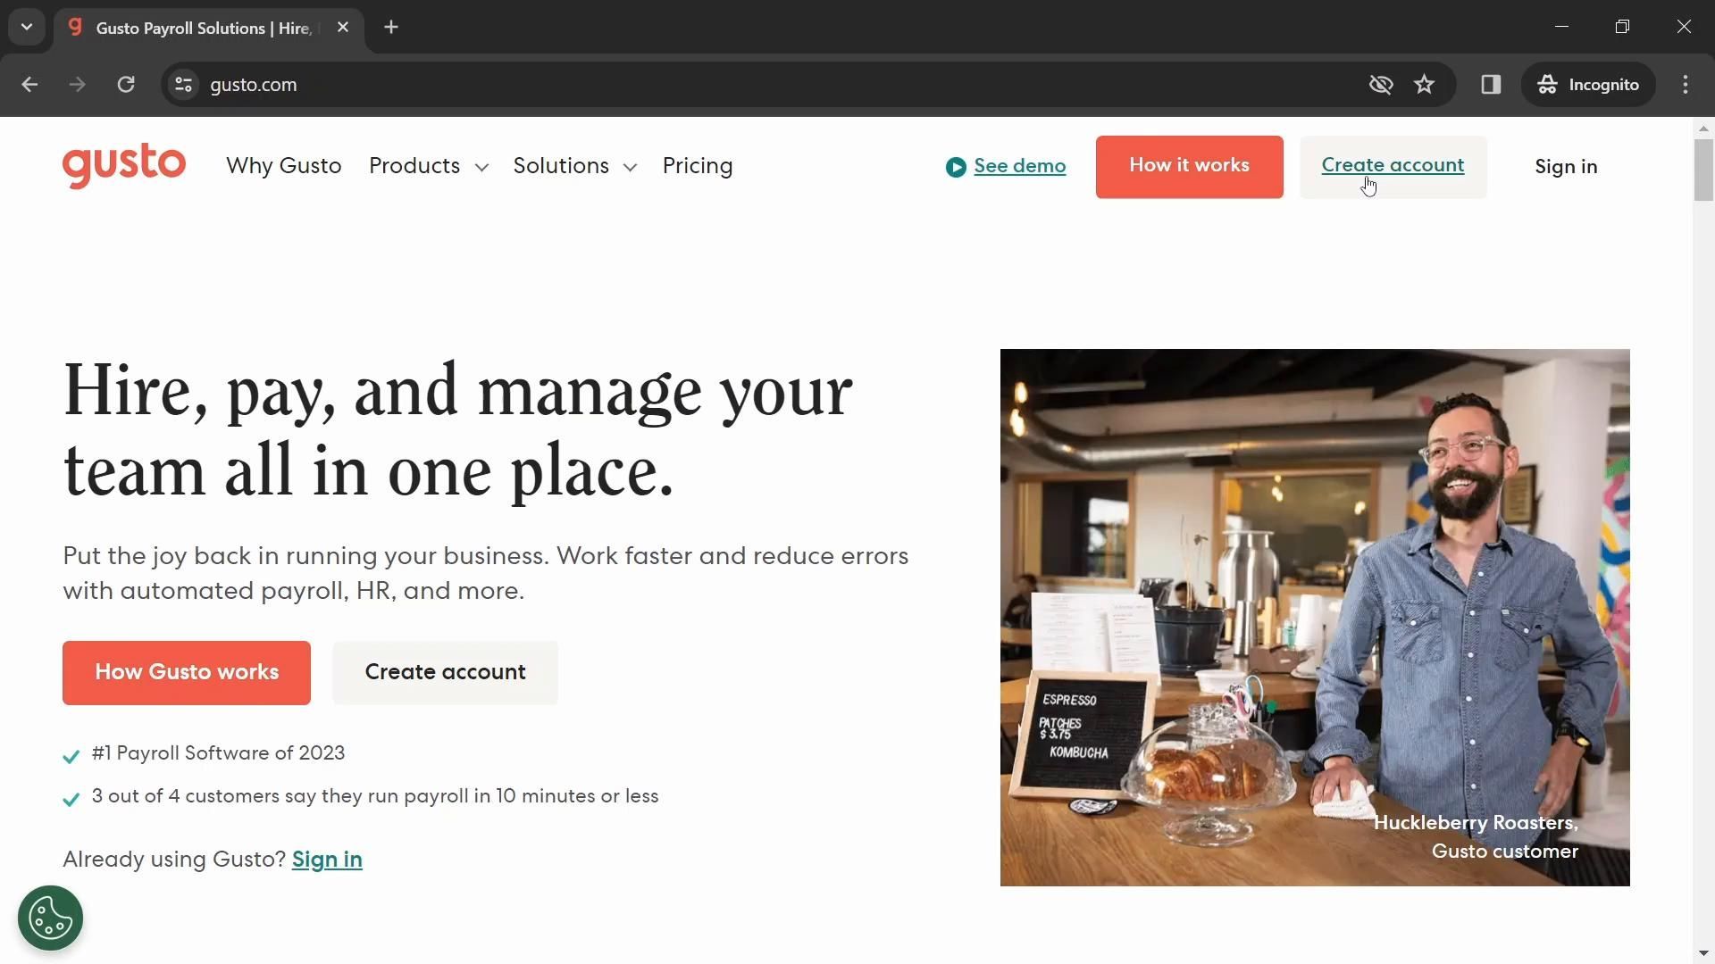
Task: Expand the Products dropdown menu
Action: pos(429,166)
